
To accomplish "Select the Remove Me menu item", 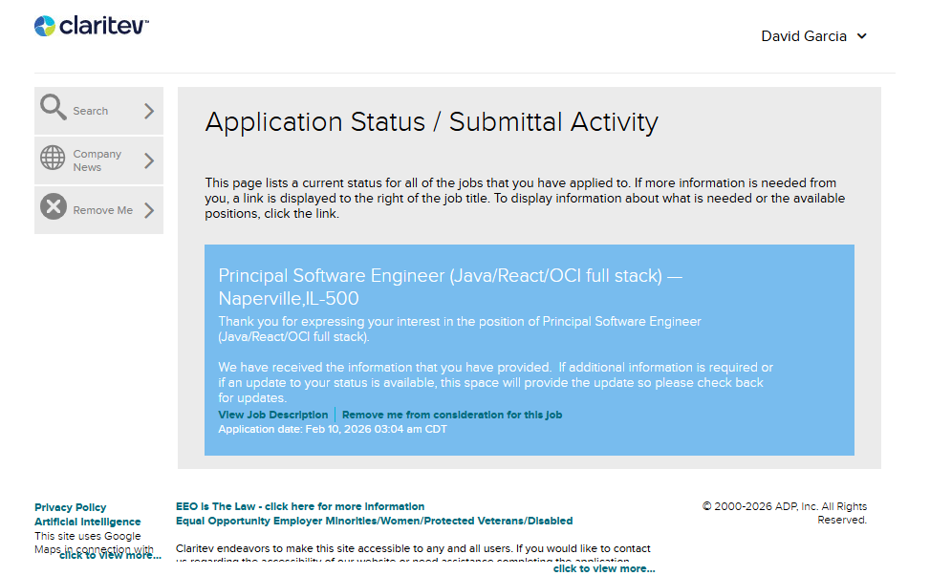I will tap(102, 210).
